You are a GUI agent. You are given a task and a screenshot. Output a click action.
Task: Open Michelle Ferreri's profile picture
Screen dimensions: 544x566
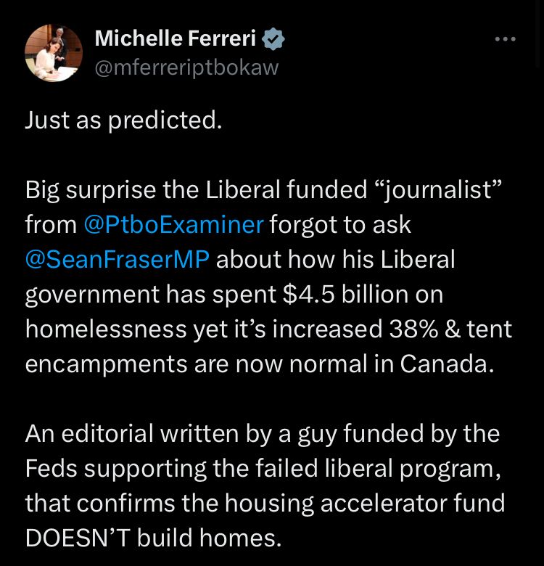click(x=53, y=53)
